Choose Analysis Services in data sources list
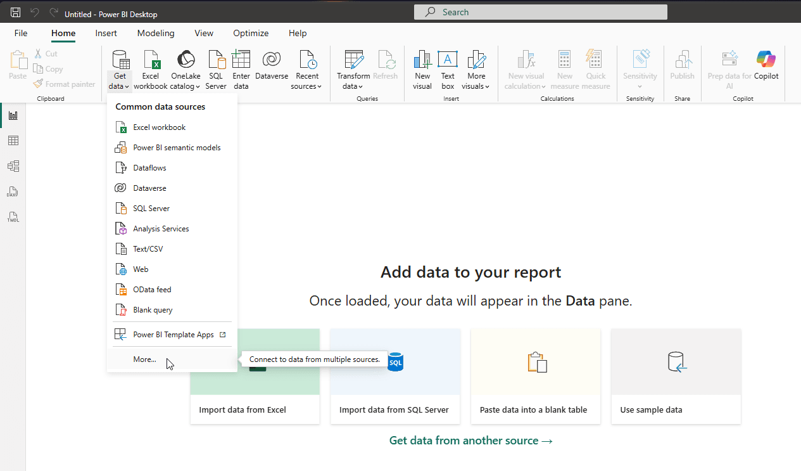Viewport: 801px width, 471px height. click(172, 229)
